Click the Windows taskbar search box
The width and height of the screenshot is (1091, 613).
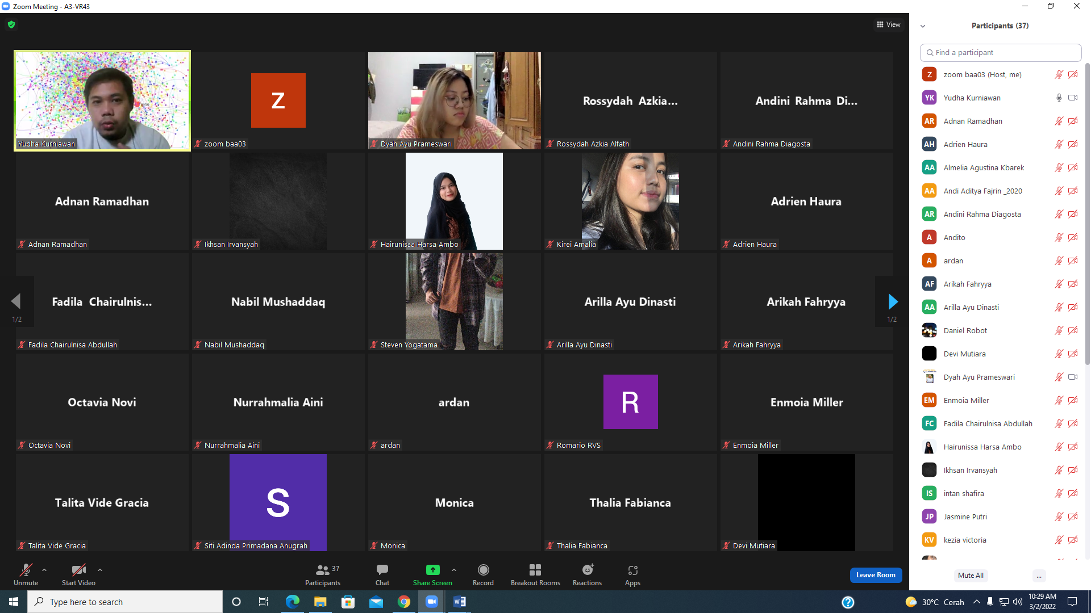[x=125, y=602]
